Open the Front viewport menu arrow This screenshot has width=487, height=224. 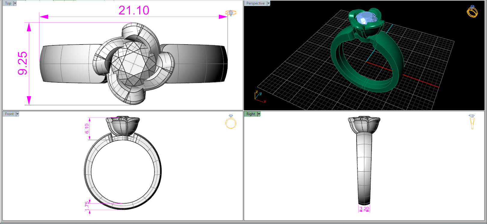[17, 114]
